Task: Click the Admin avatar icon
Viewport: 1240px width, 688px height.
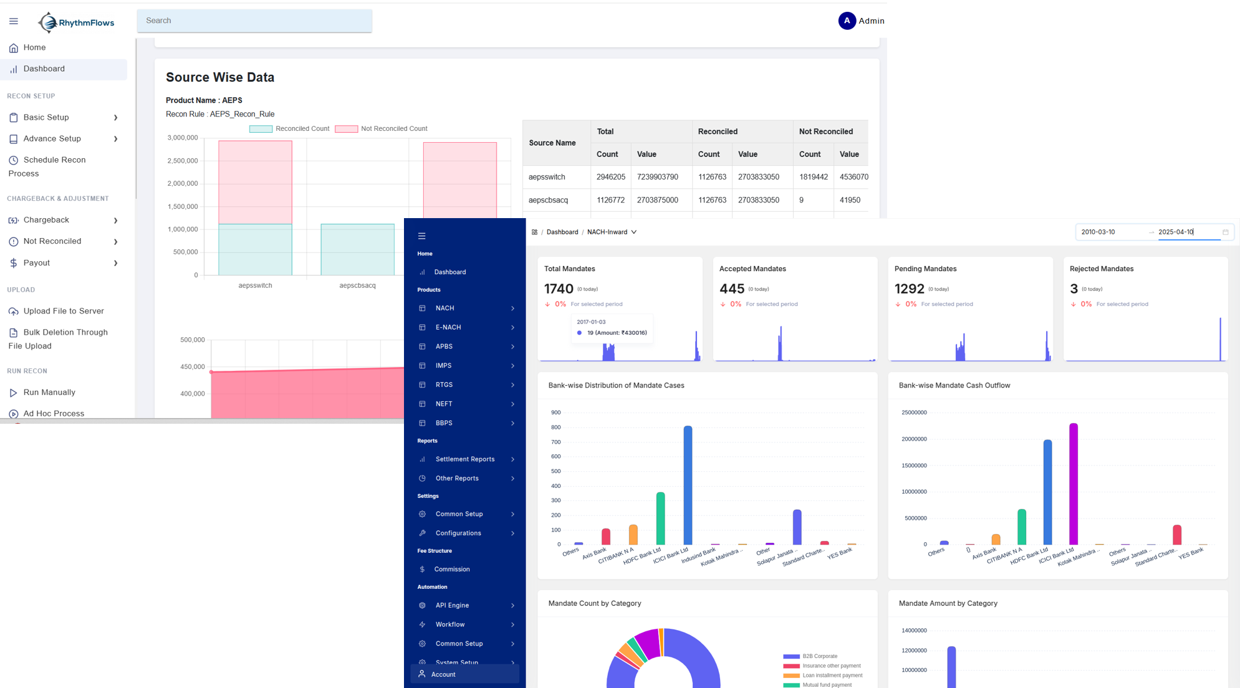Action: 847,21
